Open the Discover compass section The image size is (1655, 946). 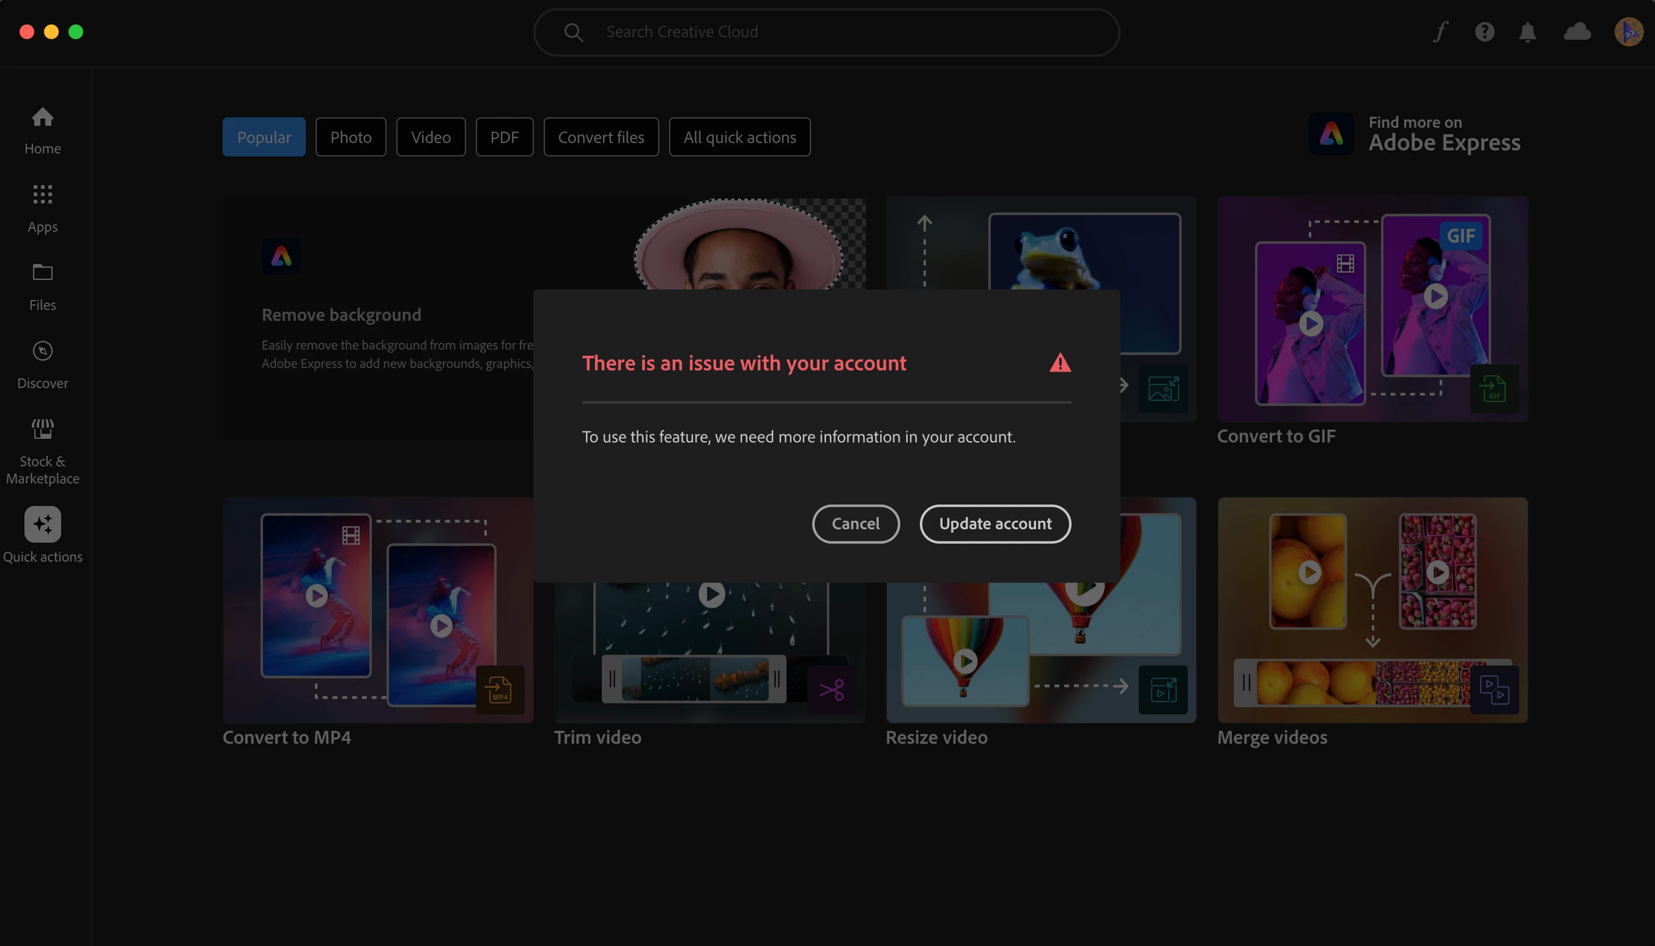pyautogui.click(x=42, y=364)
